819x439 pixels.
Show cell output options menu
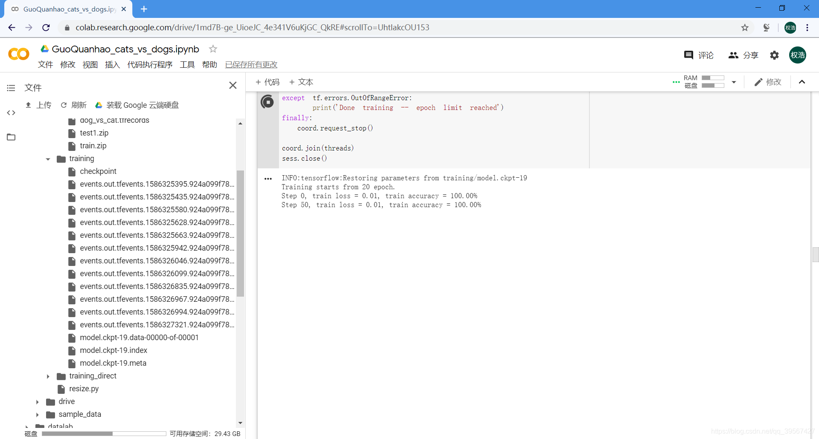[x=268, y=179]
